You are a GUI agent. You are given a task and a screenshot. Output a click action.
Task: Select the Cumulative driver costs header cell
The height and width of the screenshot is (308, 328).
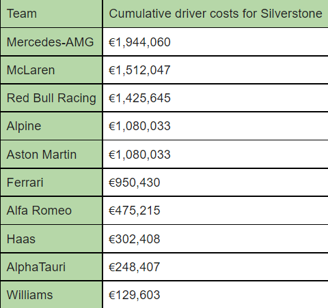point(215,14)
